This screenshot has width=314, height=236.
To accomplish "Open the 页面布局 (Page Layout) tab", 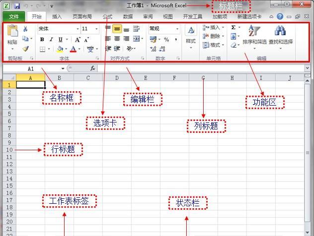I will coord(81,16).
